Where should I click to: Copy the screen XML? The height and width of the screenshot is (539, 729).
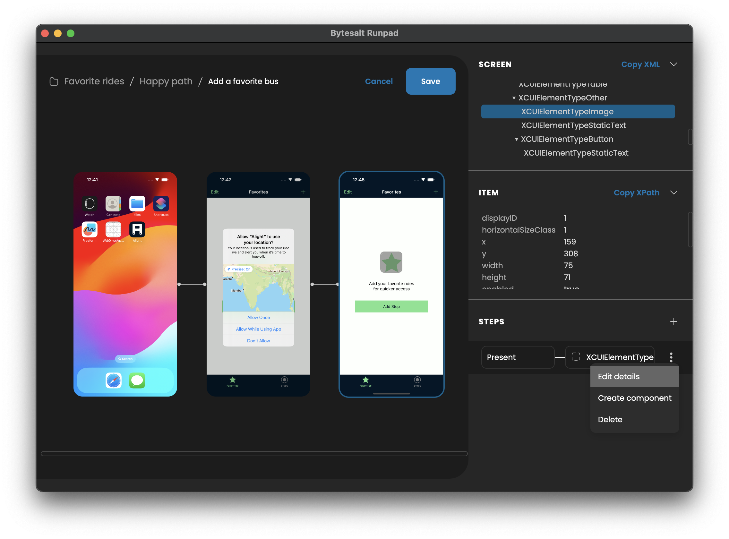click(x=640, y=64)
